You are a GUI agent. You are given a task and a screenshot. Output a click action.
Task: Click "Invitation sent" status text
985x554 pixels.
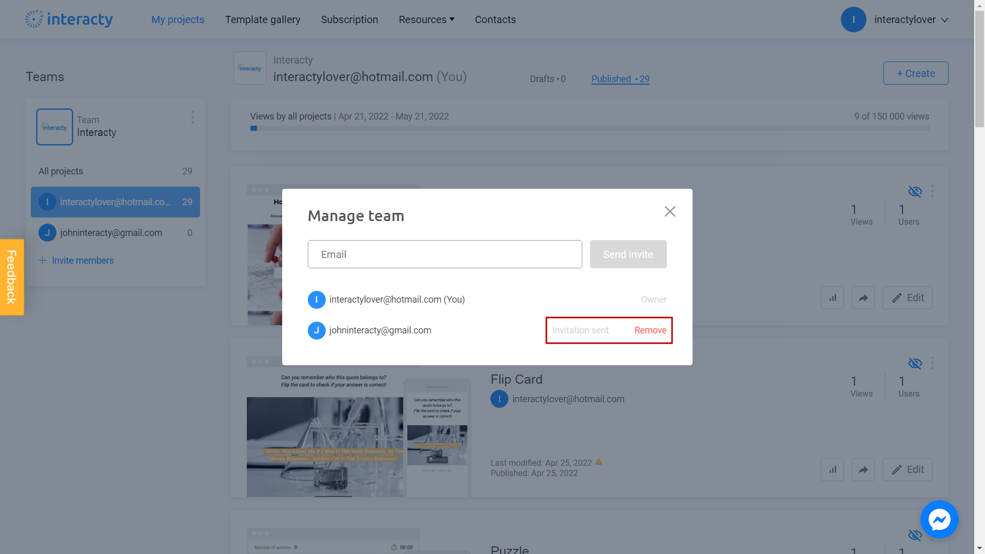[580, 330]
